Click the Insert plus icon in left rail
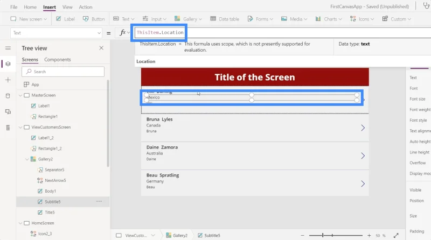The width and height of the screenshot is (431, 240). 8,80
